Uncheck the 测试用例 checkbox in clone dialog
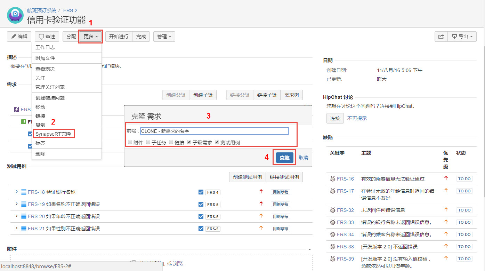485x271 pixels. (x=217, y=142)
